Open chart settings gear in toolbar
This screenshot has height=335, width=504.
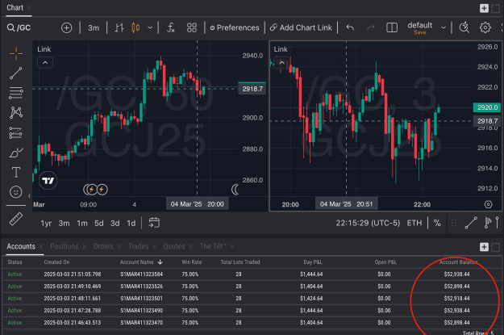485,27
